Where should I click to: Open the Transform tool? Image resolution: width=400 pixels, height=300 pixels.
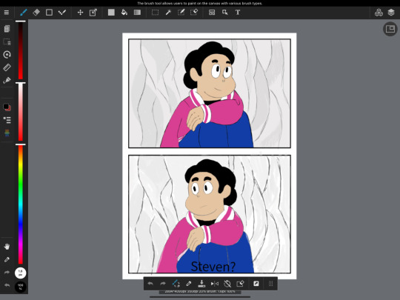93,13
